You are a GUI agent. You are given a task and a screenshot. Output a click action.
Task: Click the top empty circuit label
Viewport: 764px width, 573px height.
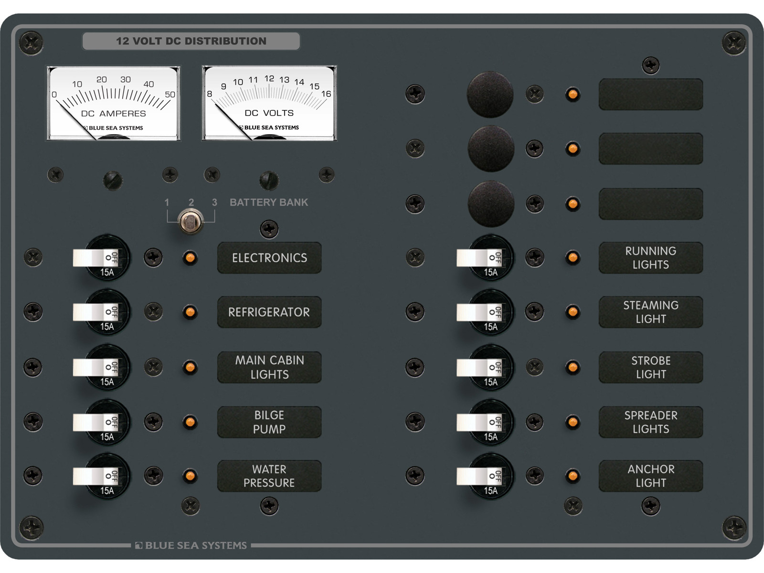(x=650, y=95)
